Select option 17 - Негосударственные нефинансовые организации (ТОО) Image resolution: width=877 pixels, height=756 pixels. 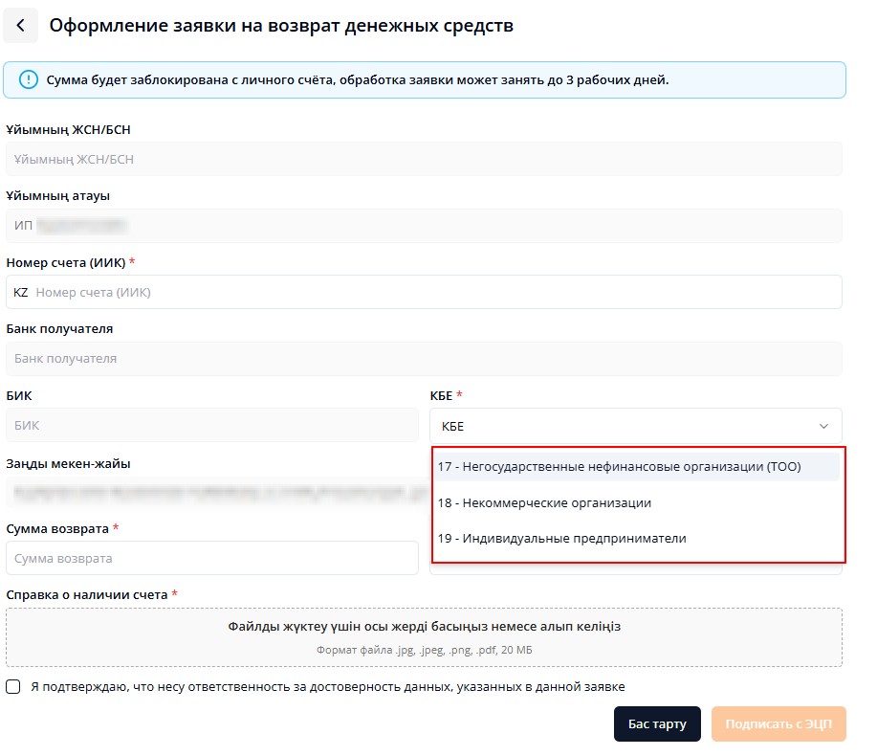(x=638, y=466)
